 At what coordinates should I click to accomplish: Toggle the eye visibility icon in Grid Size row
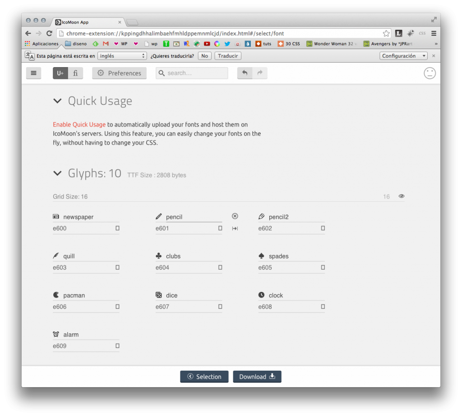(x=402, y=196)
